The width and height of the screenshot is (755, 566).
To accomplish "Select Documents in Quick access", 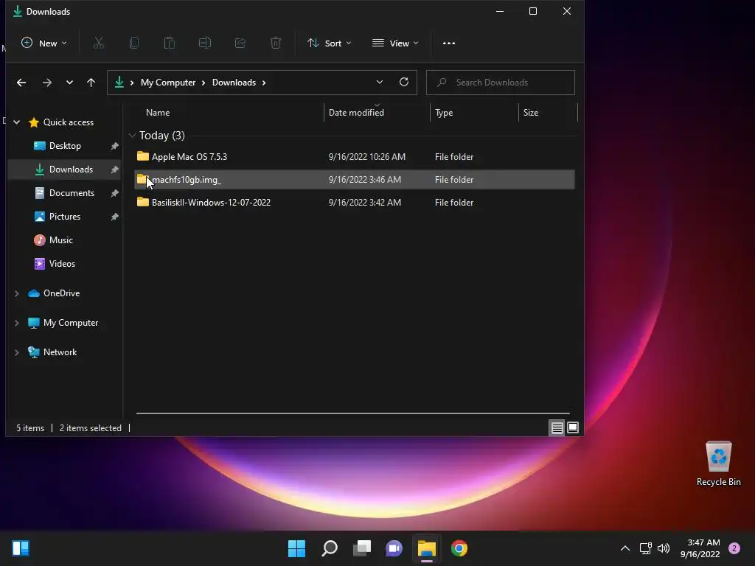I will pos(72,193).
